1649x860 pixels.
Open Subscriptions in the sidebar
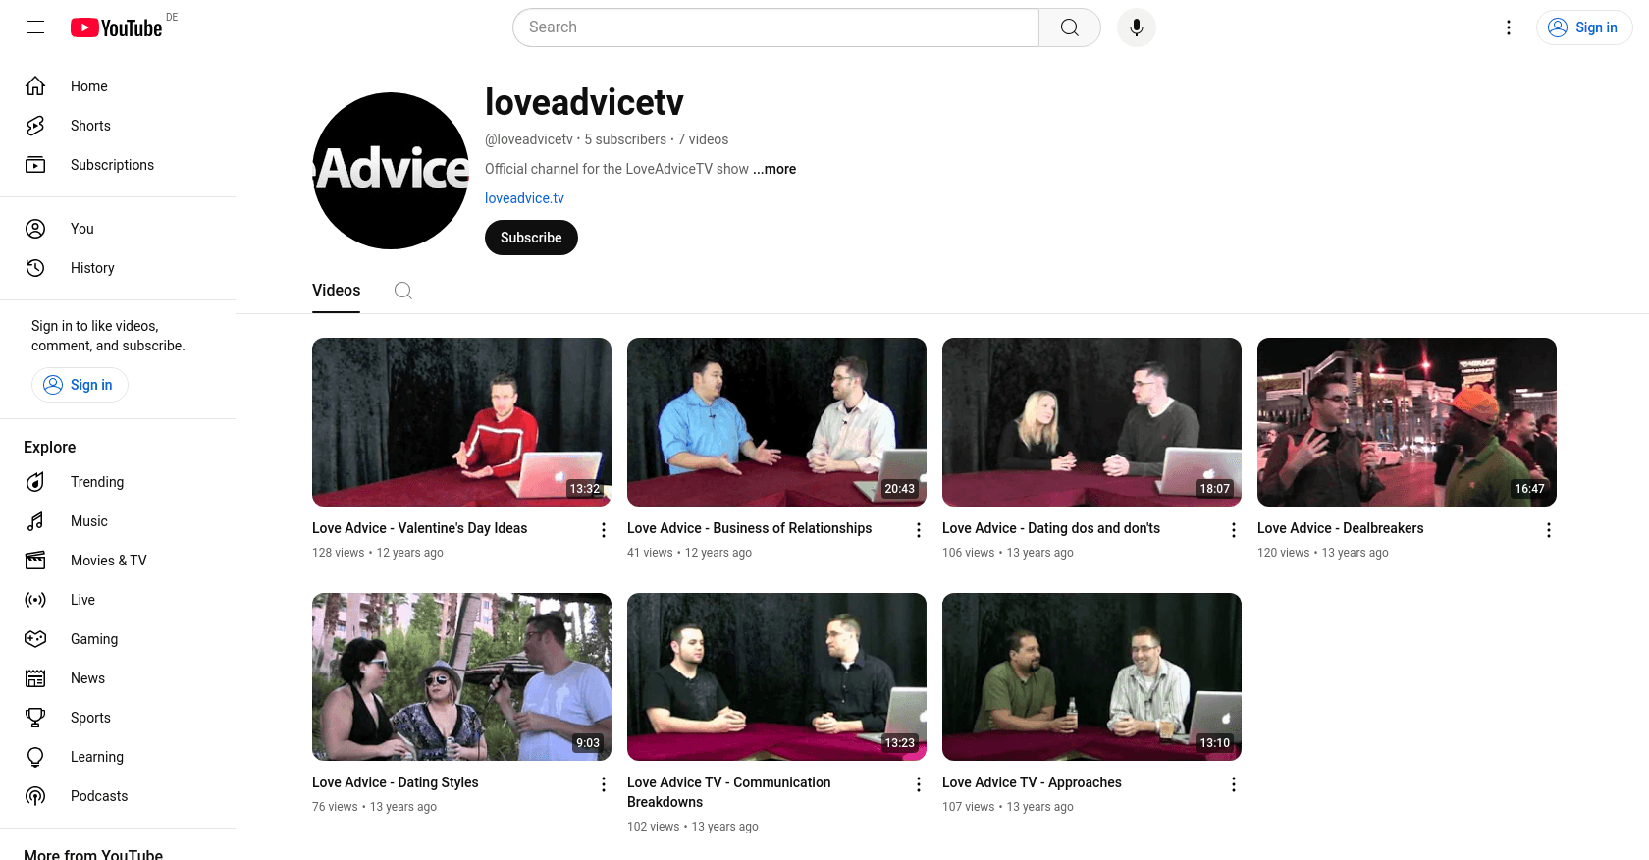tap(112, 165)
